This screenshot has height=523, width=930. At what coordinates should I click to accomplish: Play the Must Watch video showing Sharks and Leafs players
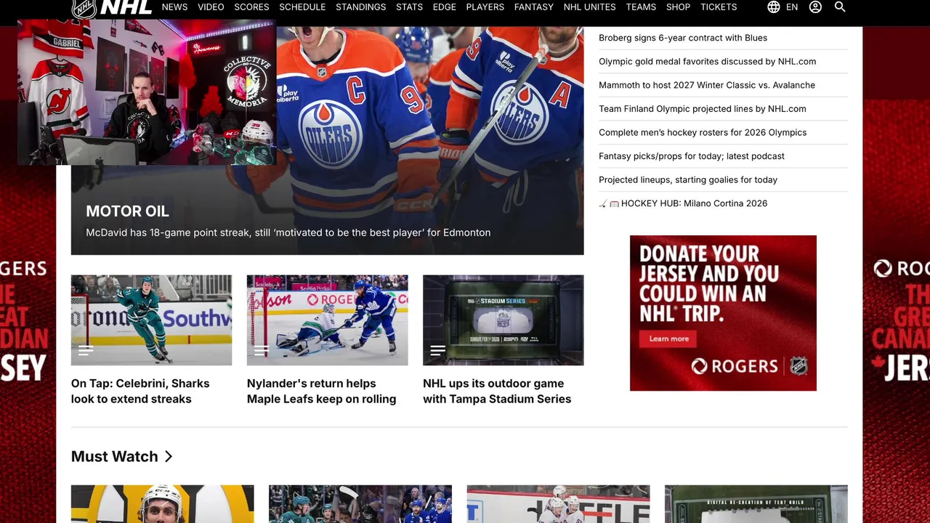(360, 504)
